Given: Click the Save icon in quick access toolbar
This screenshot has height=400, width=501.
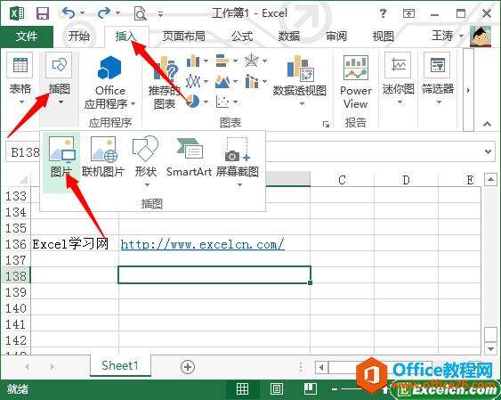Looking at the screenshot, I should 42,13.
